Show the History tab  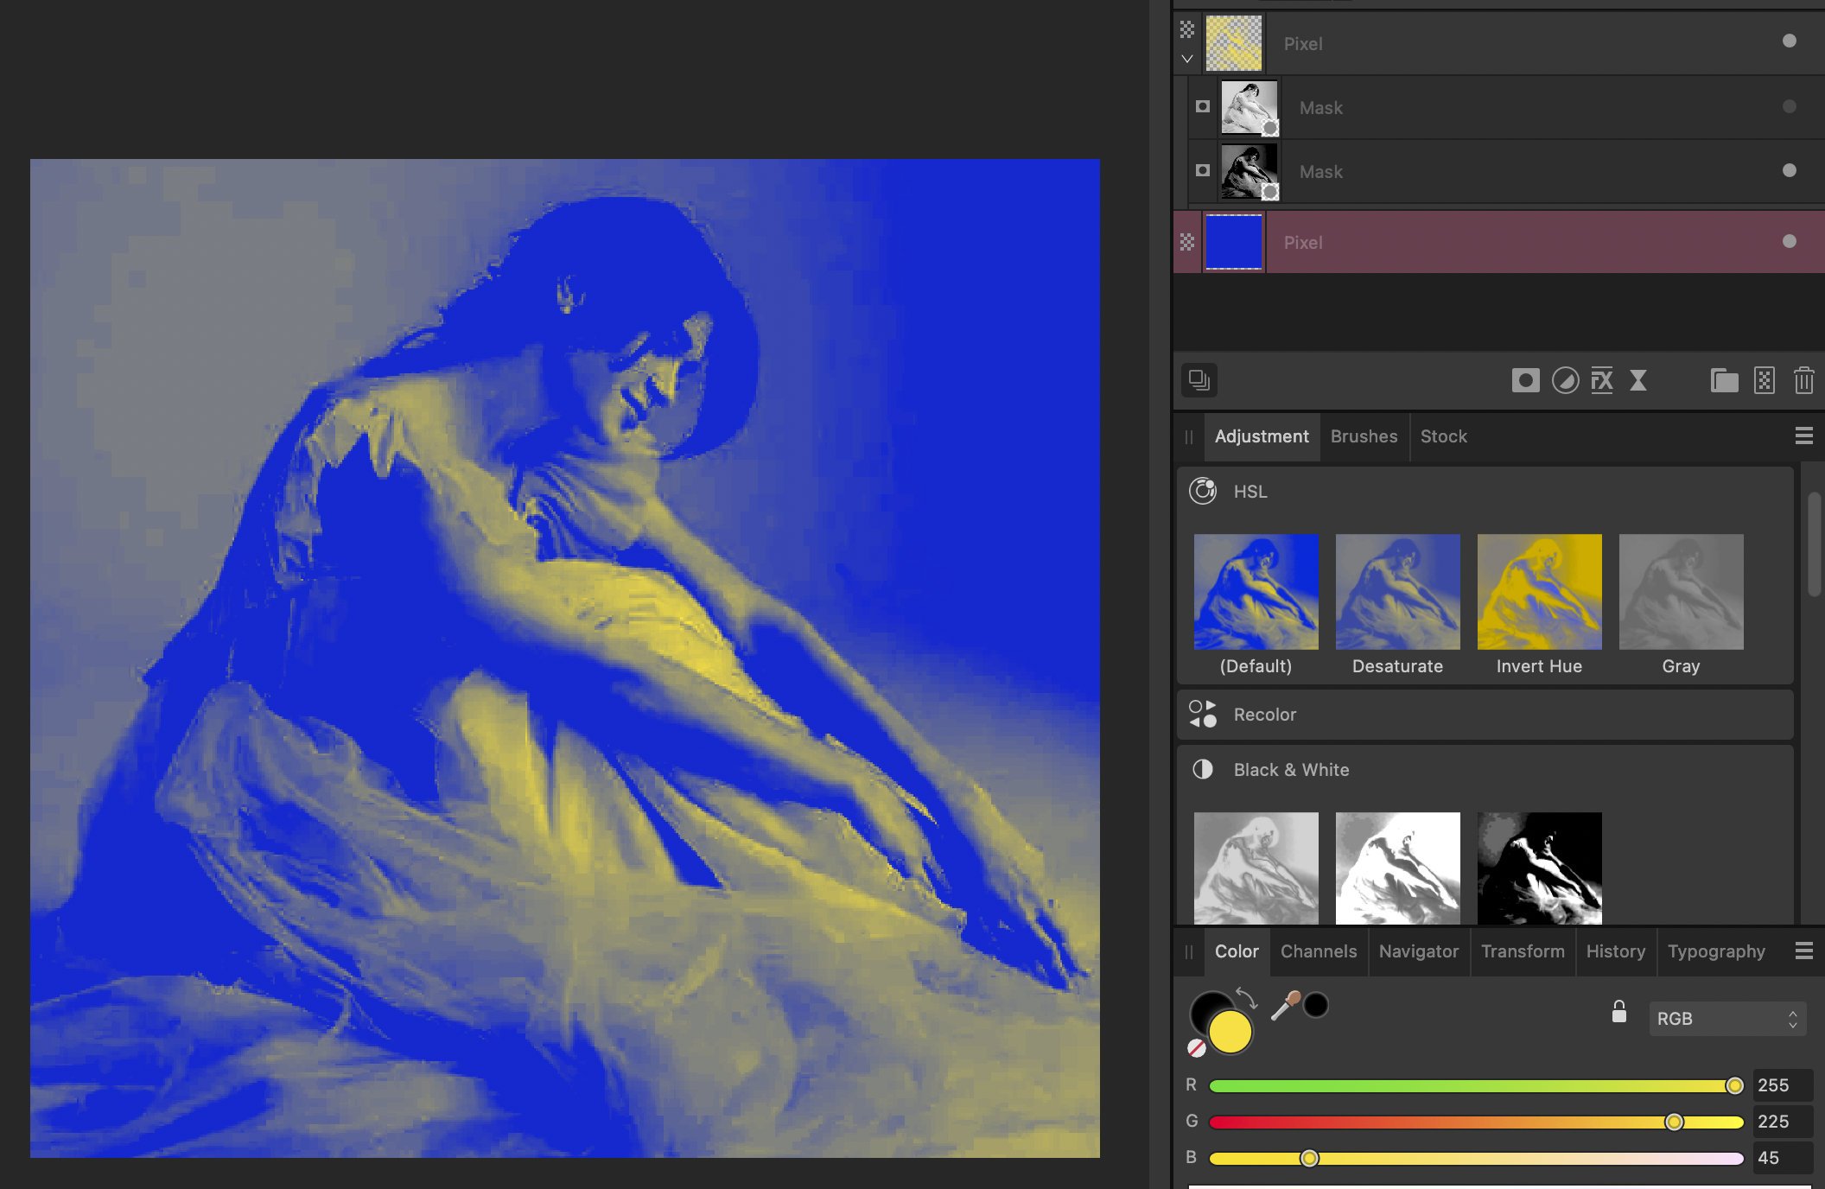(1616, 951)
